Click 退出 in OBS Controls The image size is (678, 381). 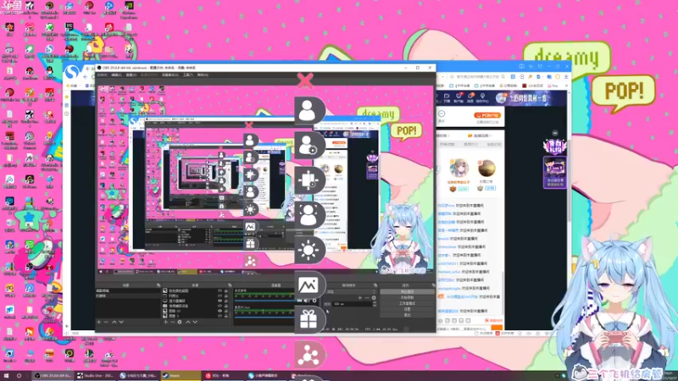pos(408,315)
